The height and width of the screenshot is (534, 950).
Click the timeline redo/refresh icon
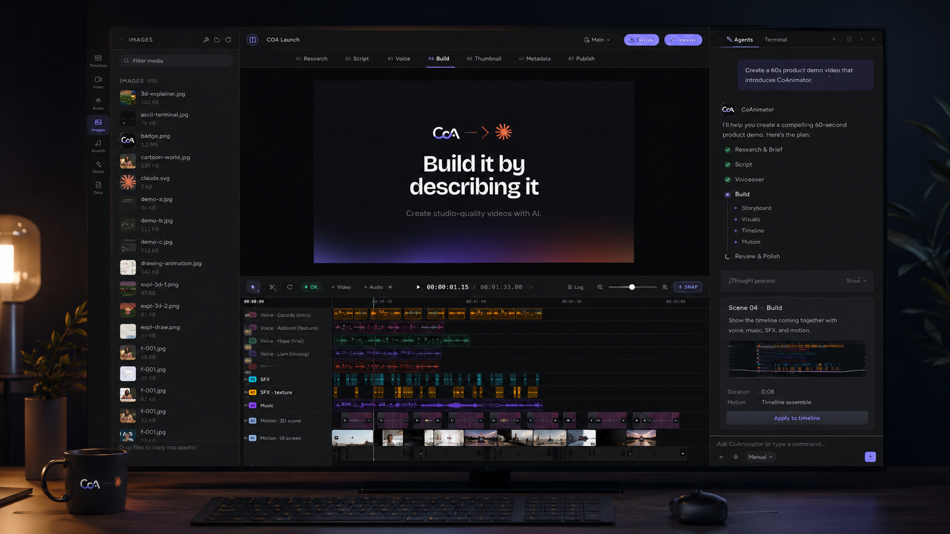tap(290, 287)
